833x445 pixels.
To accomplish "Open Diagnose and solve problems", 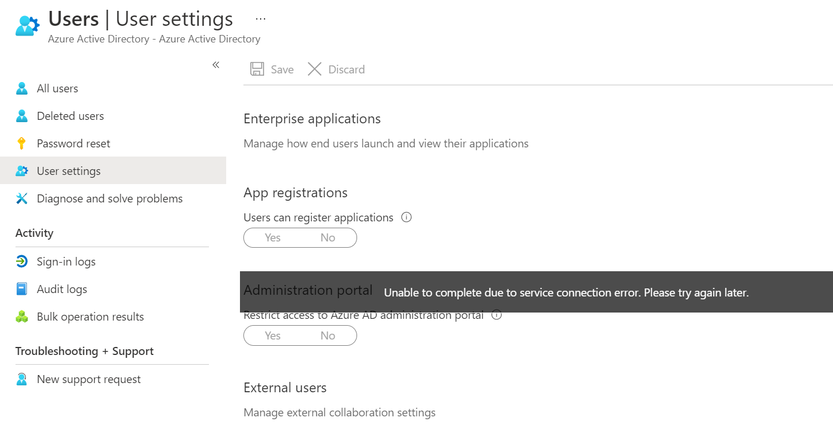I will [113, 198].
